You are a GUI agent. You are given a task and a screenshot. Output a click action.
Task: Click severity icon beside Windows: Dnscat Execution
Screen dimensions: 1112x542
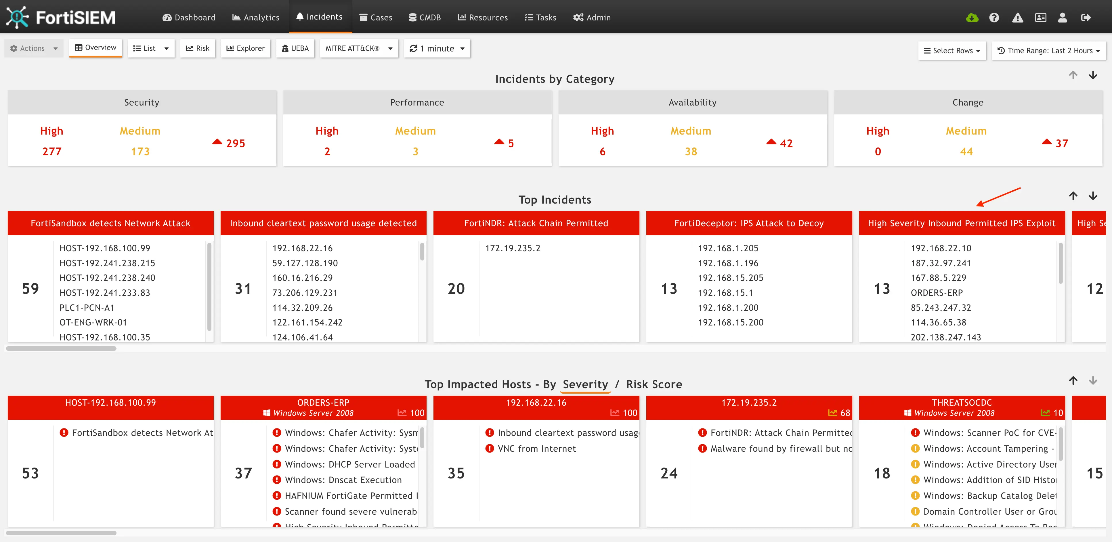tap(277, 480)
